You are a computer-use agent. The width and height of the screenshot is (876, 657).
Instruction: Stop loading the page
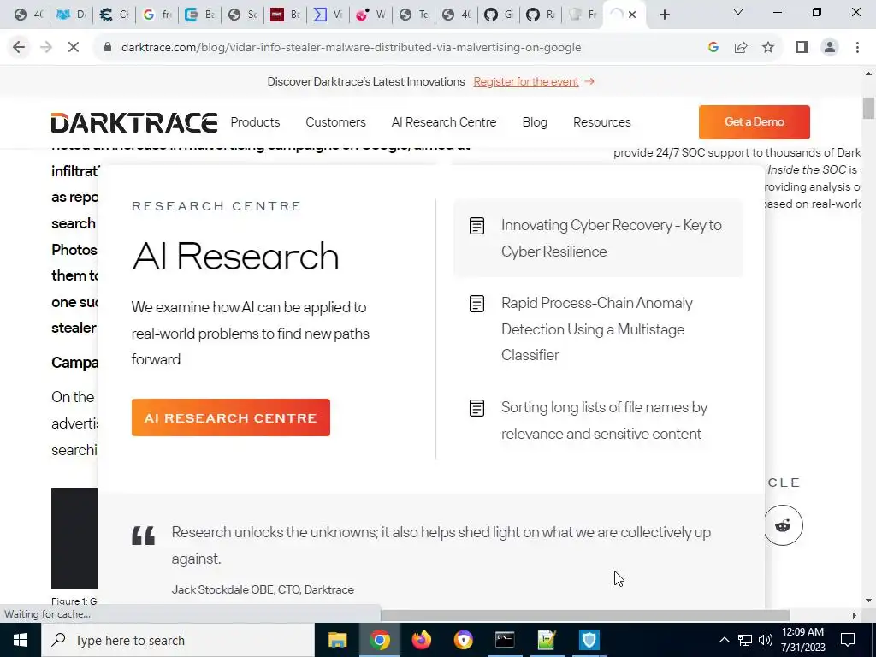point(74,48)
